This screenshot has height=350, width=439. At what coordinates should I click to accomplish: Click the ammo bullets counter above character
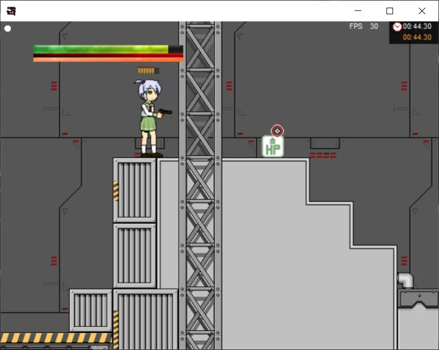(x=148, y=71)
